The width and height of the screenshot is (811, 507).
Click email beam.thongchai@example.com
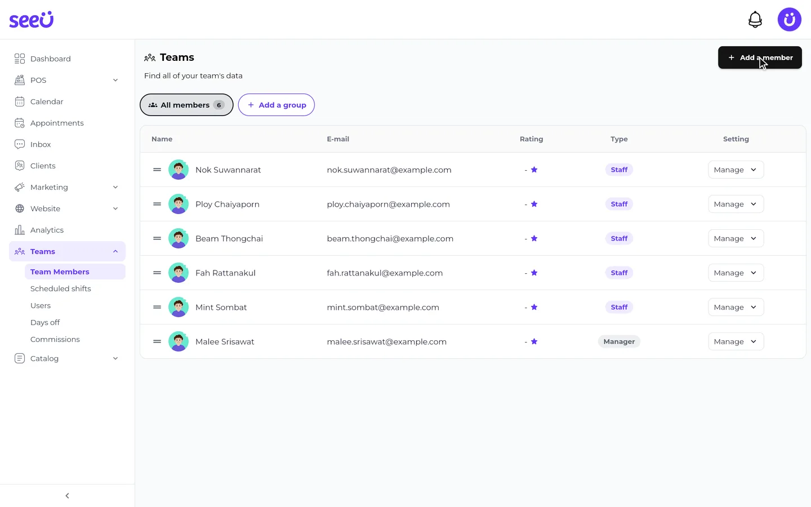click(390, 238)
